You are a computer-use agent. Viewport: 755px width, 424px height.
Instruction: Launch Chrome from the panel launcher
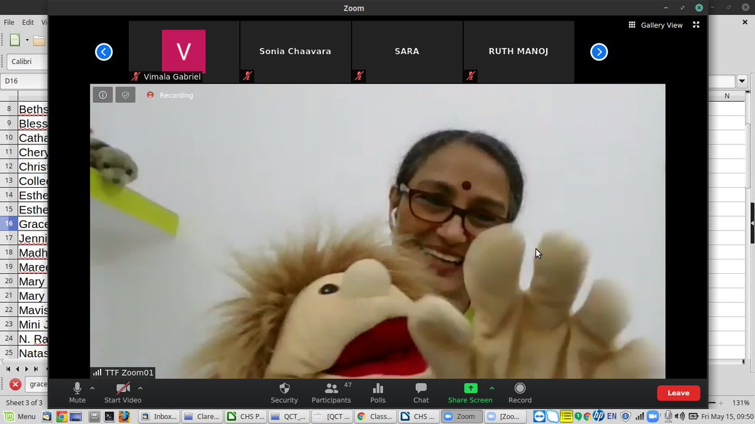point(61,416)
